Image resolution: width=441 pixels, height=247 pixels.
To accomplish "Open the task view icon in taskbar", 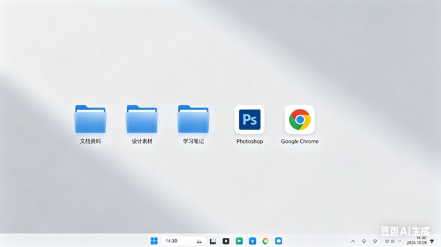I will [x=213, y=241].
